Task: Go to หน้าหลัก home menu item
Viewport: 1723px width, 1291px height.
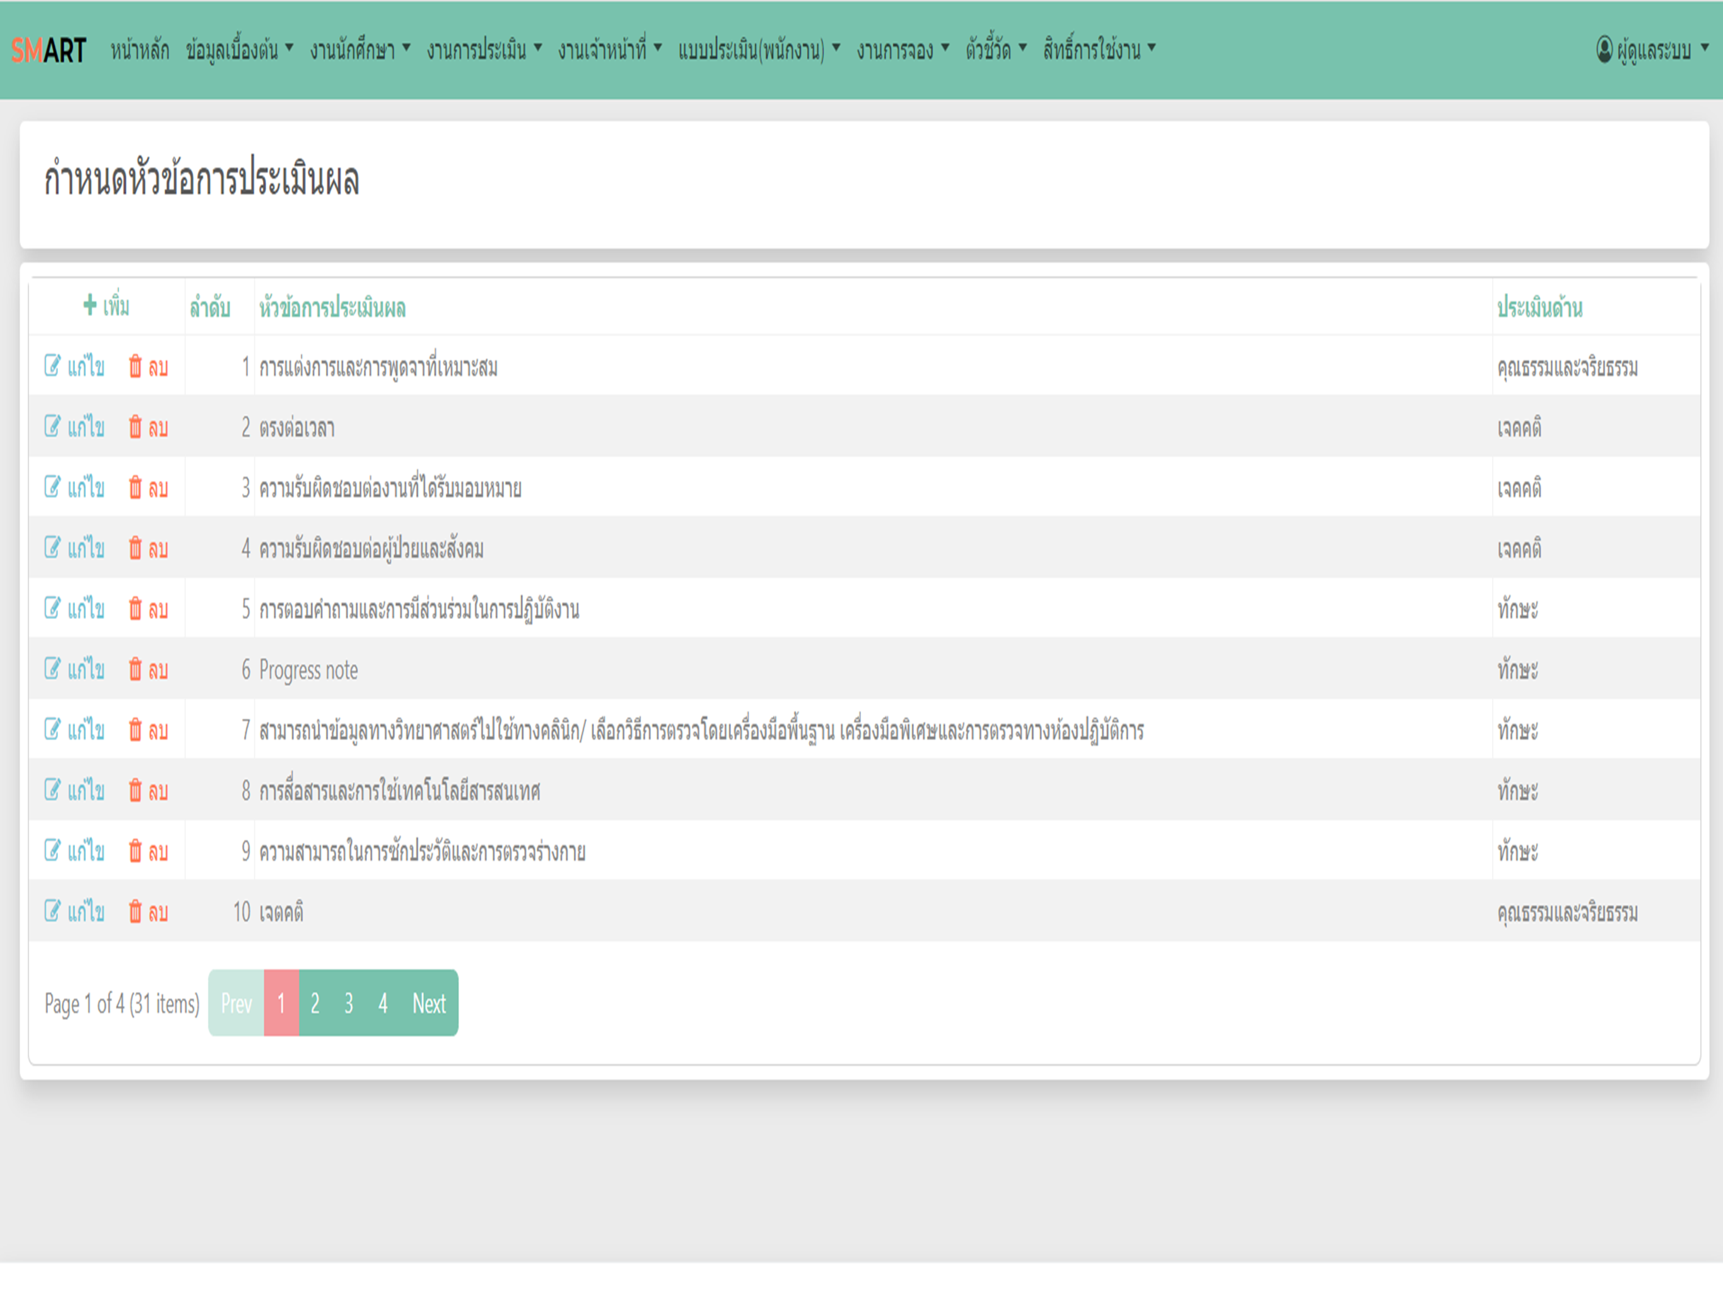Action: 139,50
